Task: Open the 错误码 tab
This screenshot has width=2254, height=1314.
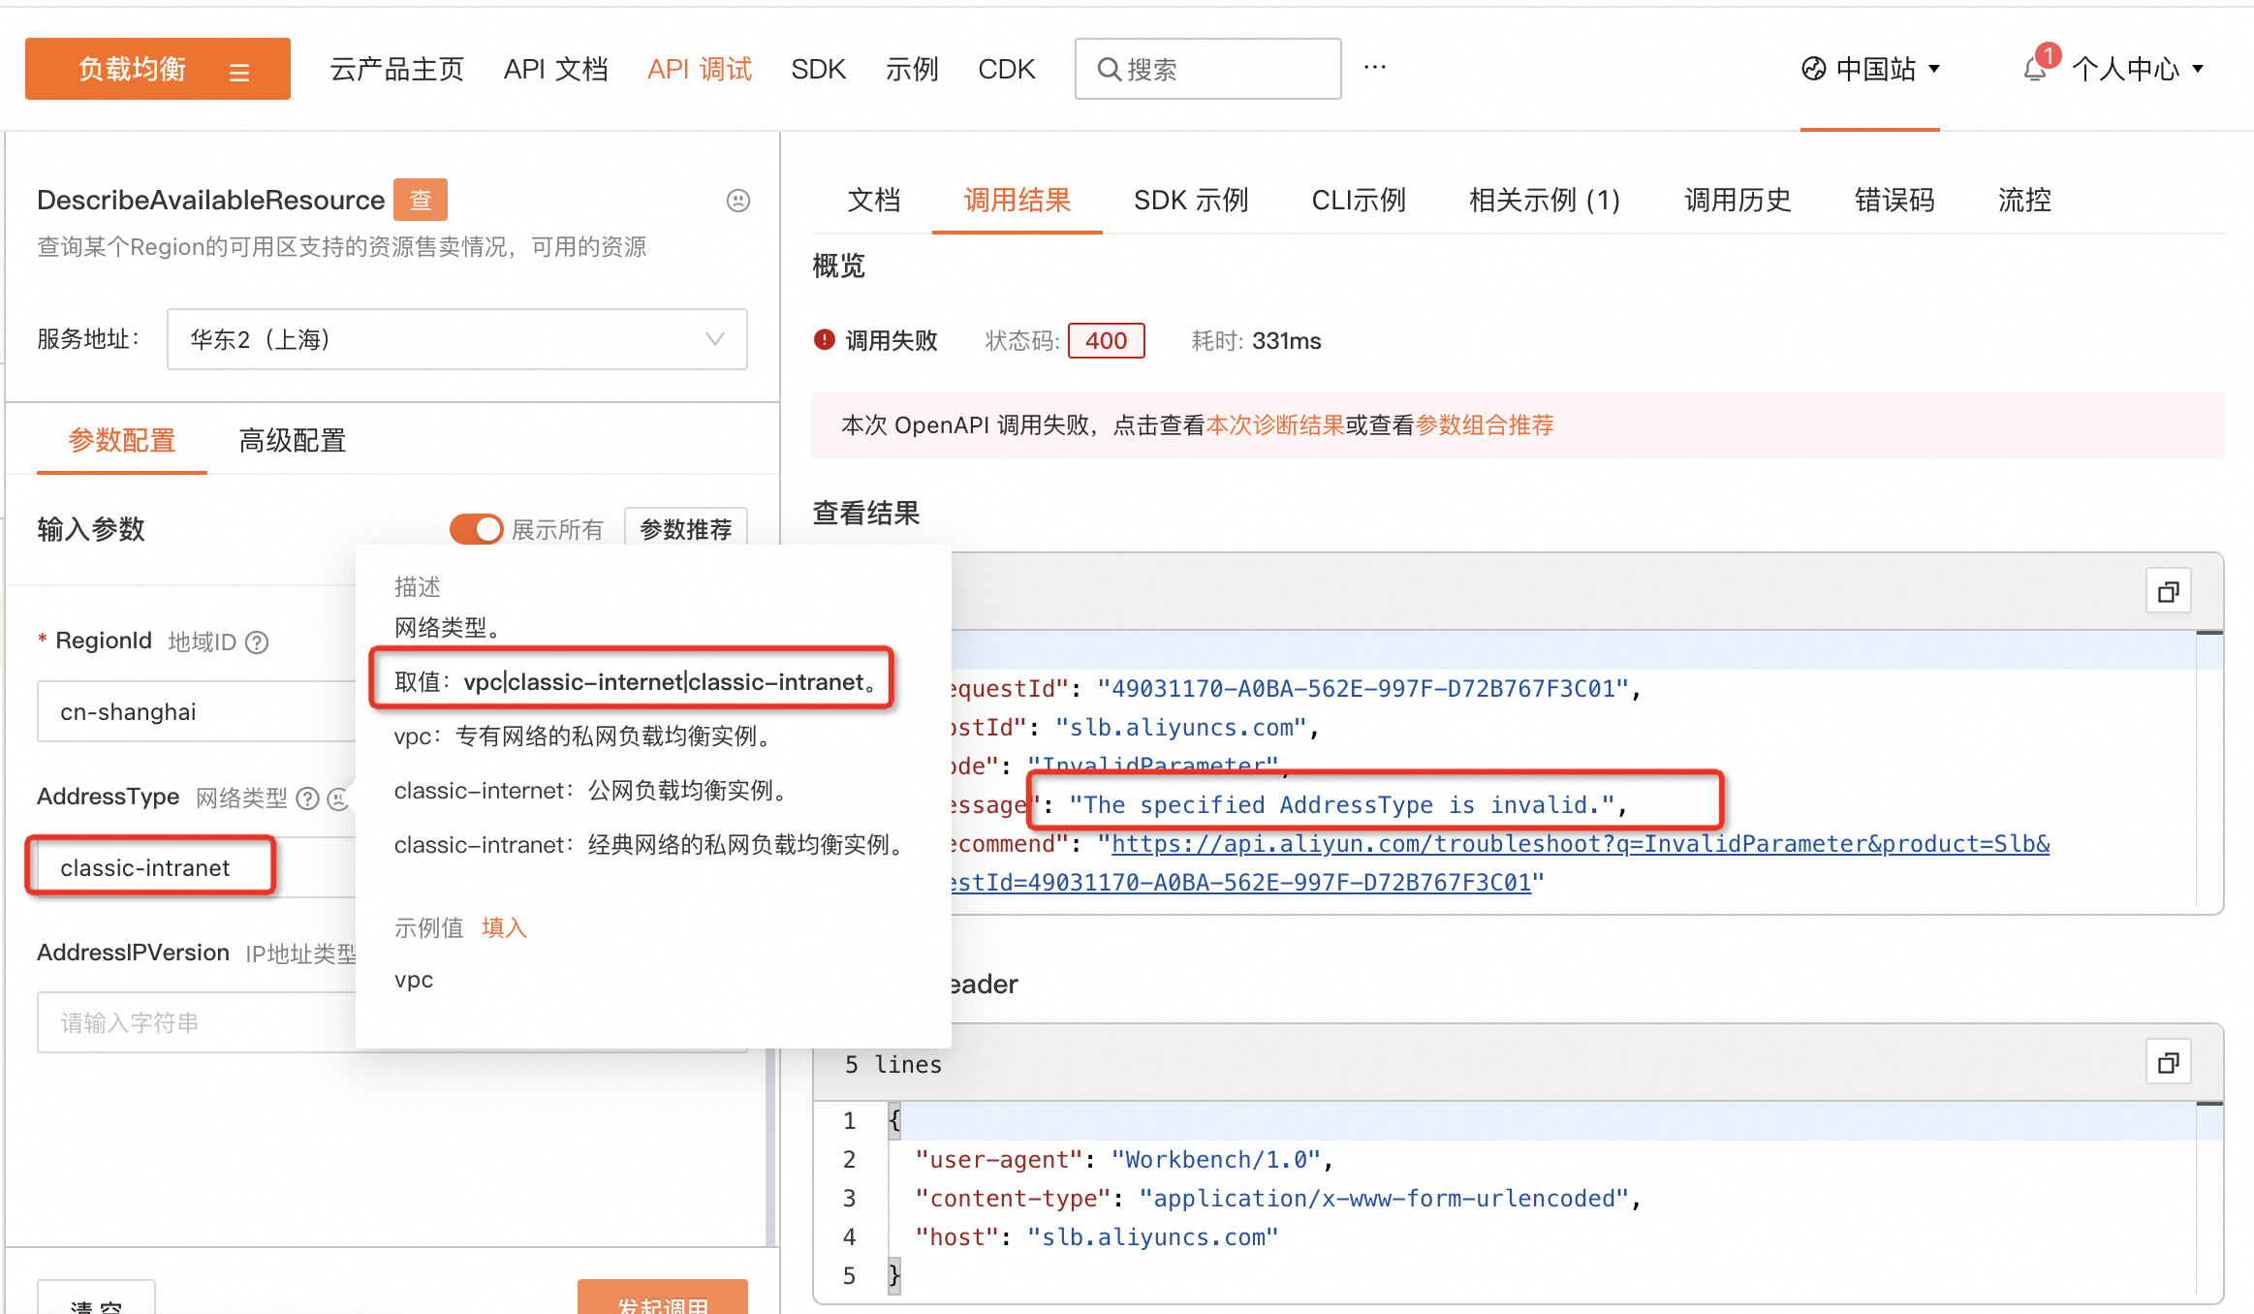Action: coord(1894,201)
